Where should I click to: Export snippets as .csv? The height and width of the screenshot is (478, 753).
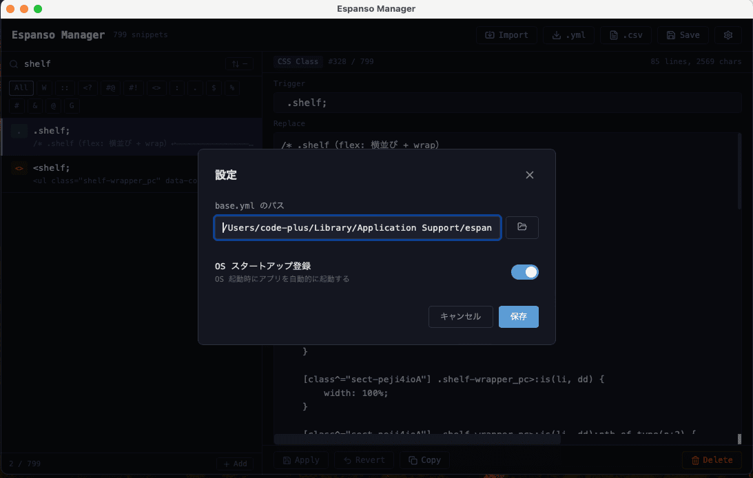[x=626, y=35]
